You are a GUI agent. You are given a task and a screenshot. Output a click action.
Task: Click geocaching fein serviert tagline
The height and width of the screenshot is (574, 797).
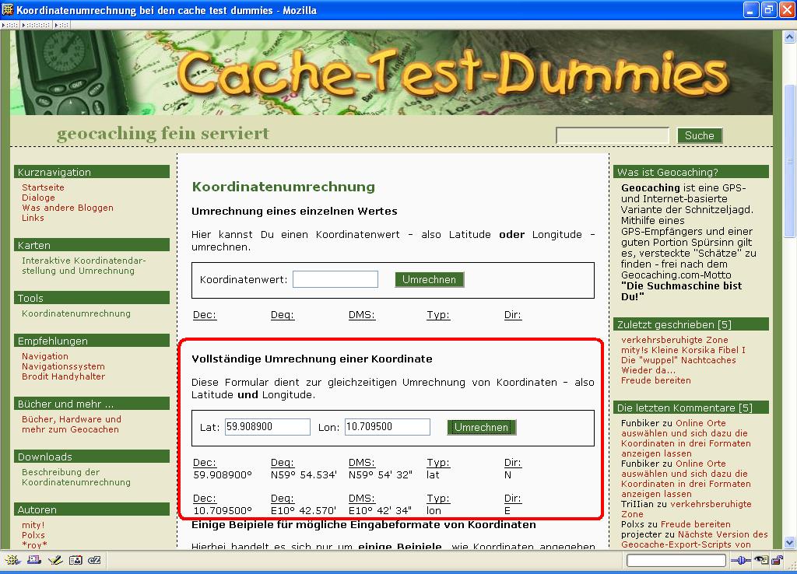pyautogui.click(x=163, y=134)
